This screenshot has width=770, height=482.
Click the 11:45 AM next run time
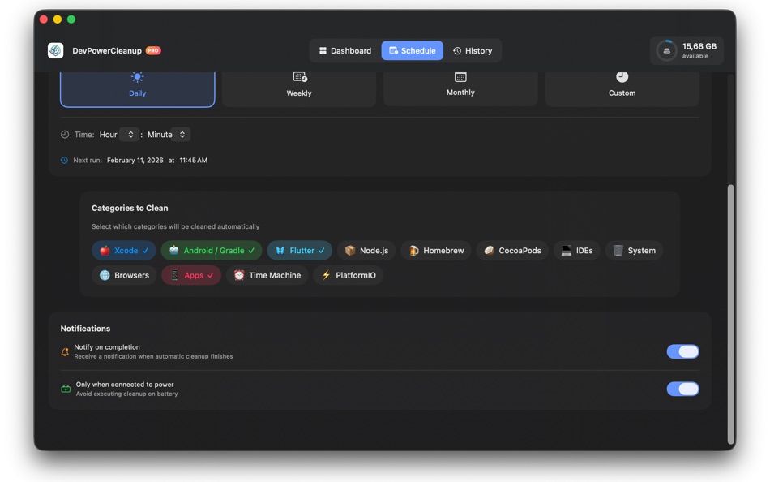pyautogui.click(x=193, y=161)
